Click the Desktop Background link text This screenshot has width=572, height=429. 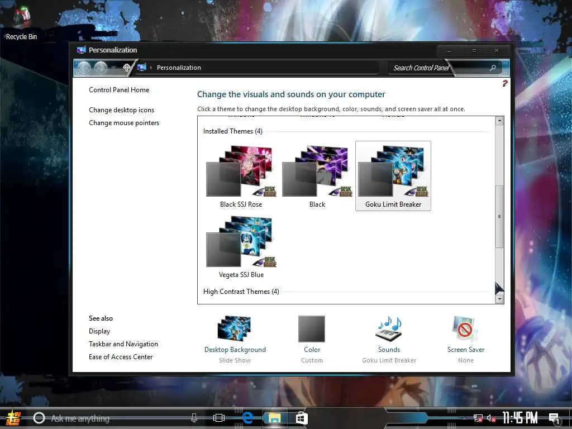[235, 350]
